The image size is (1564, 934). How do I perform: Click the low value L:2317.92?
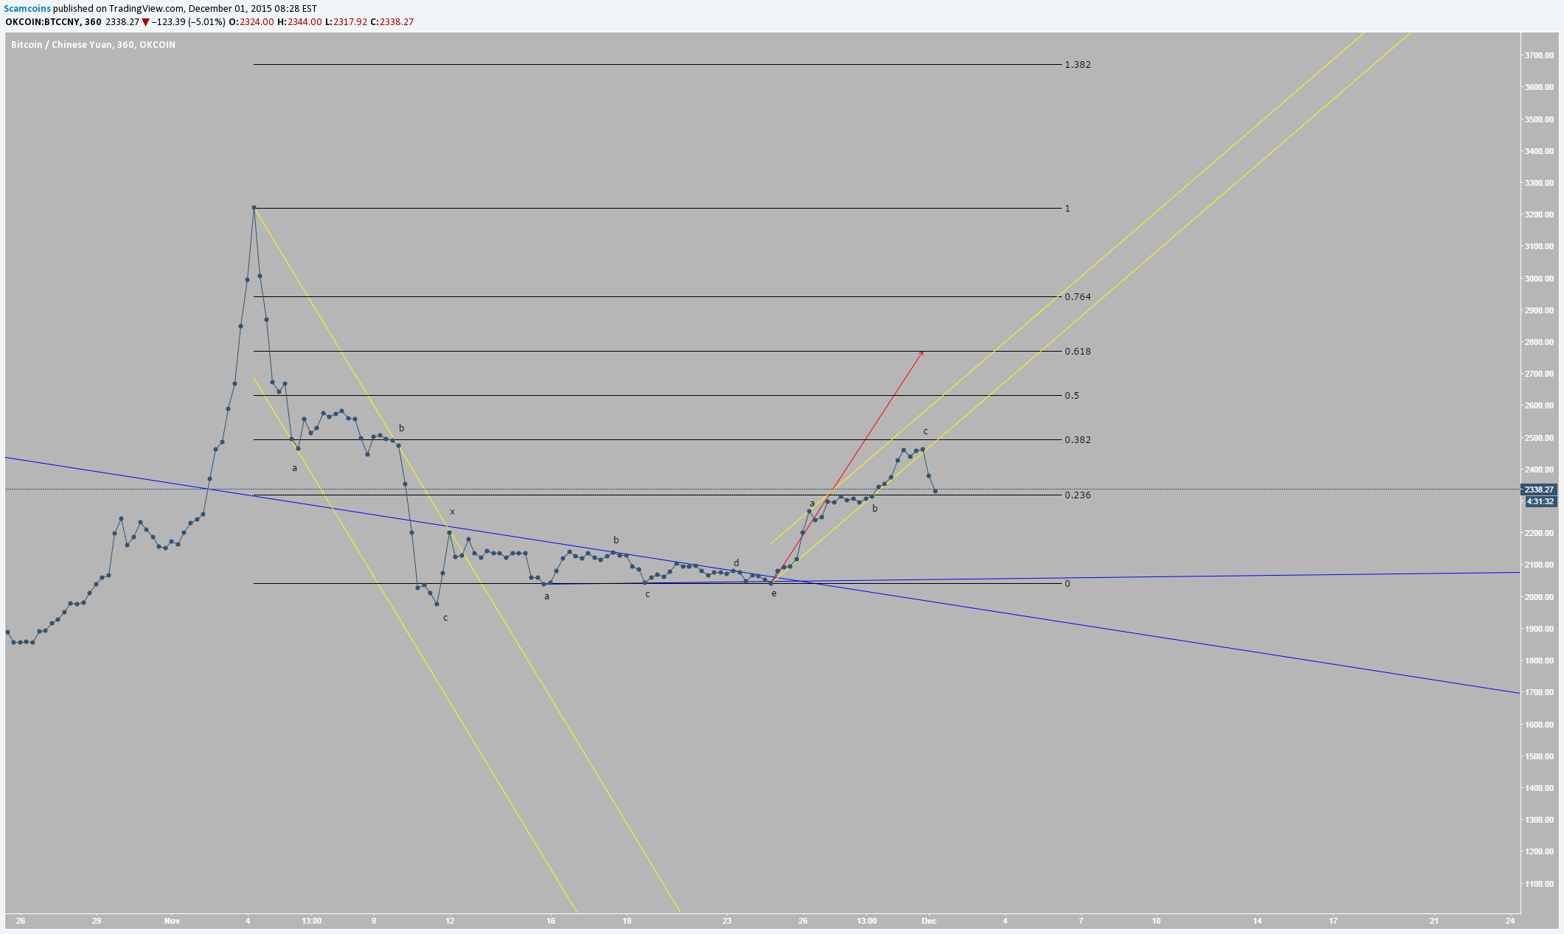(346, 22)
